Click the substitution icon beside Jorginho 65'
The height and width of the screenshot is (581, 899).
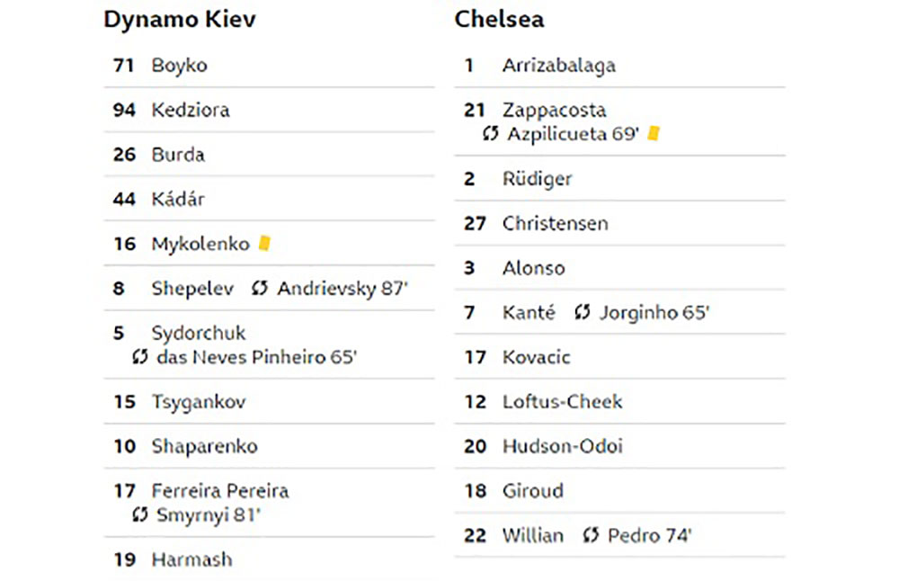pyautogui.click(x=583, y=312)
